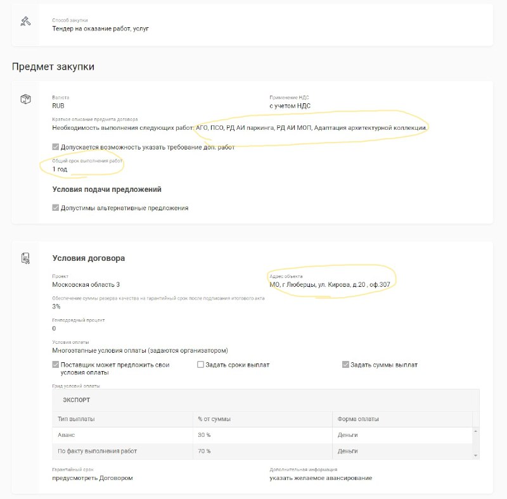The width and height of the screenshot is (507, 499).
Task: Toggle Поставщик может предложить свои условия оплаты
Action: click(56, 365)
